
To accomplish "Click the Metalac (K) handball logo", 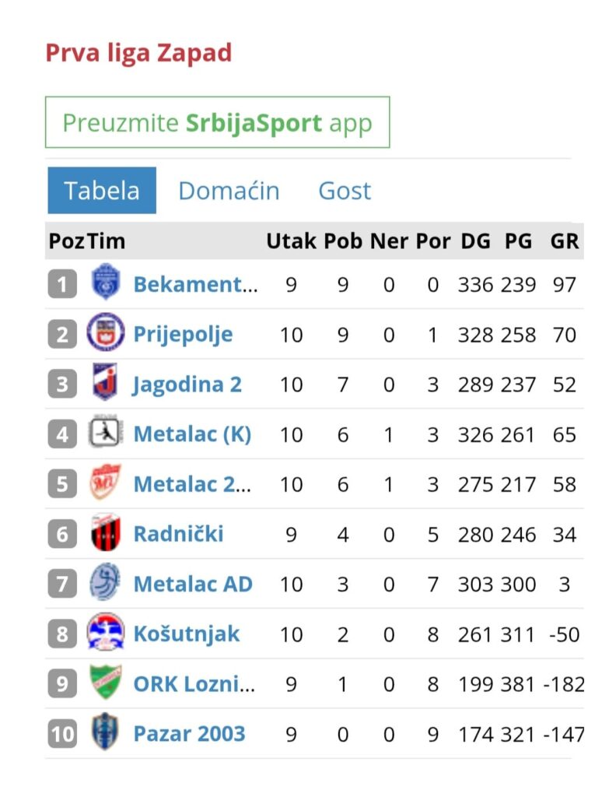I will (105, 432).
